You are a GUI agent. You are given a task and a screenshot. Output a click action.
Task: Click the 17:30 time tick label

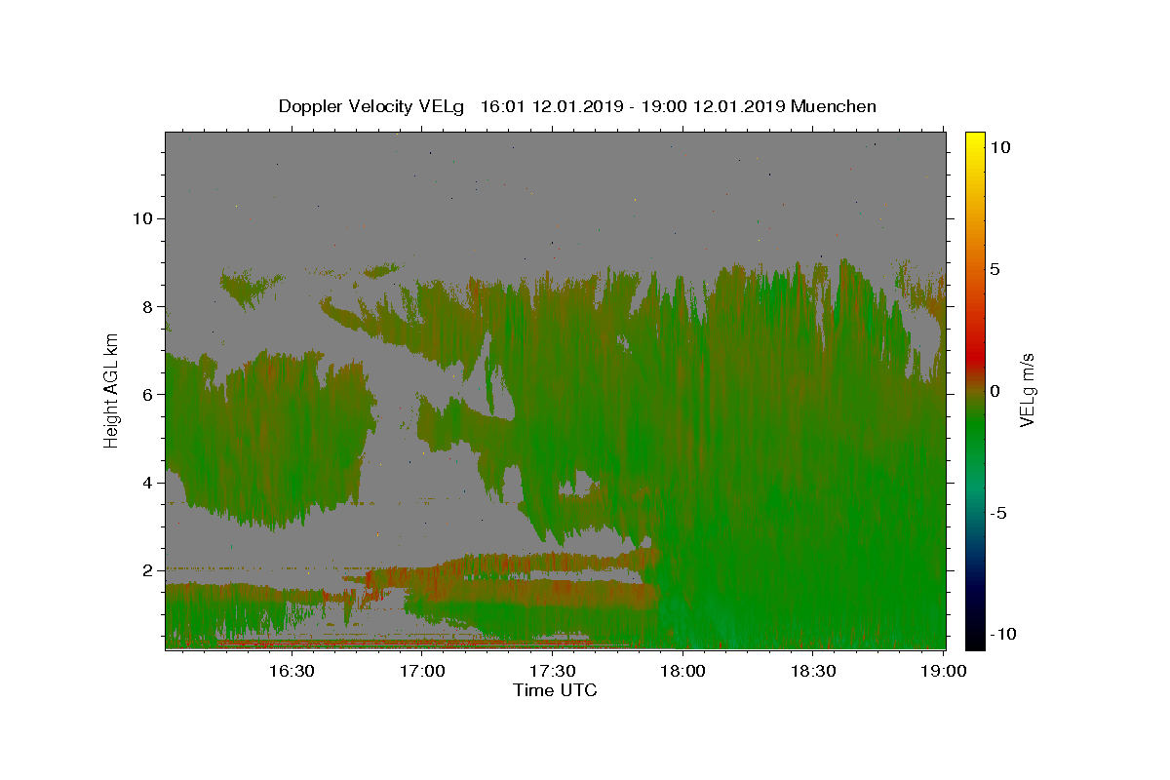pyautogui.click(x=552, y=671)
